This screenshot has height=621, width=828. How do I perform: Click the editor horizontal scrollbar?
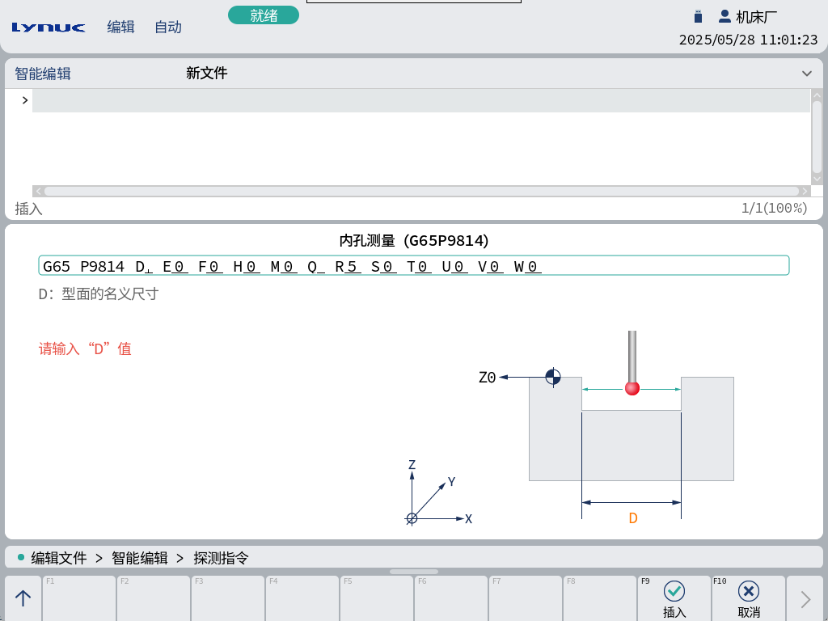click(420, 191)
